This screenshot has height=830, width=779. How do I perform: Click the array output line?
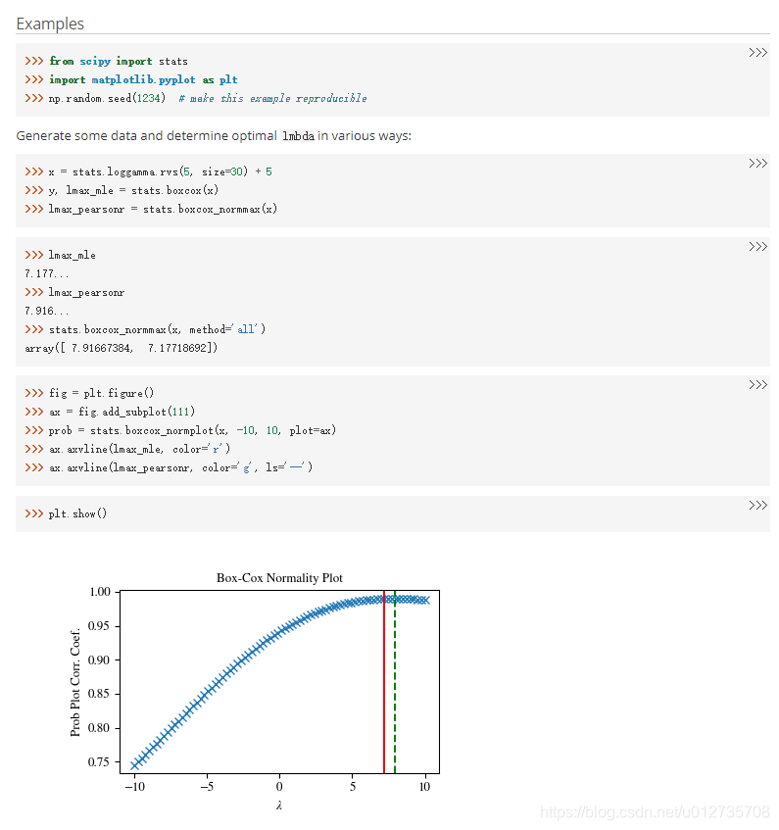121,348
